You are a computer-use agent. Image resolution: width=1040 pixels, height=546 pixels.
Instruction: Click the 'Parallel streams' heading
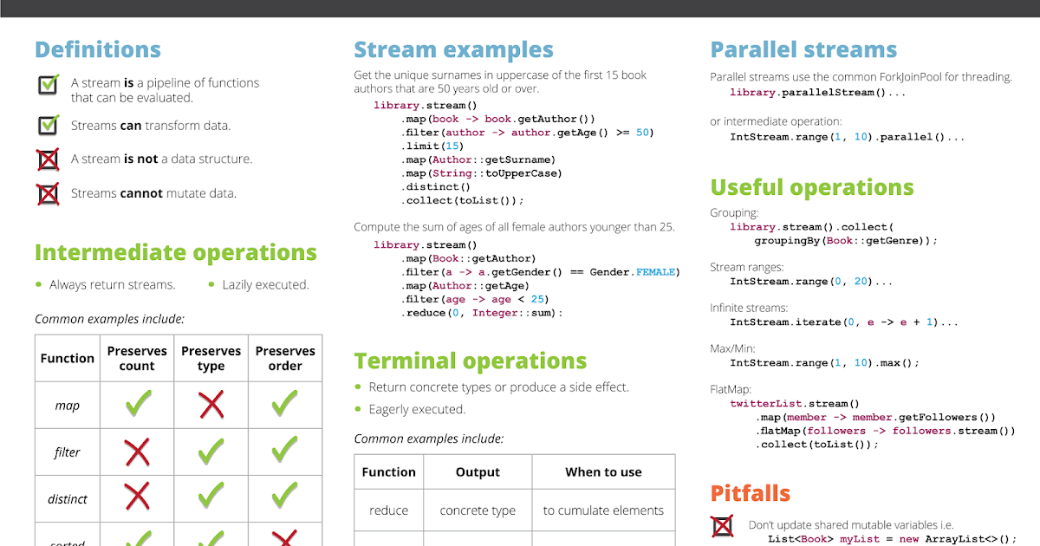(803, 49)
